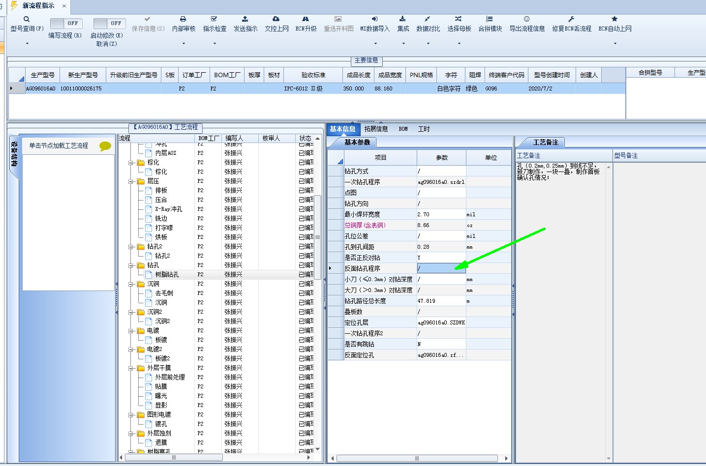
Task: Click parameters panel horizontal scrollbar
Action: pyautogui.click(x=417, y=458)
